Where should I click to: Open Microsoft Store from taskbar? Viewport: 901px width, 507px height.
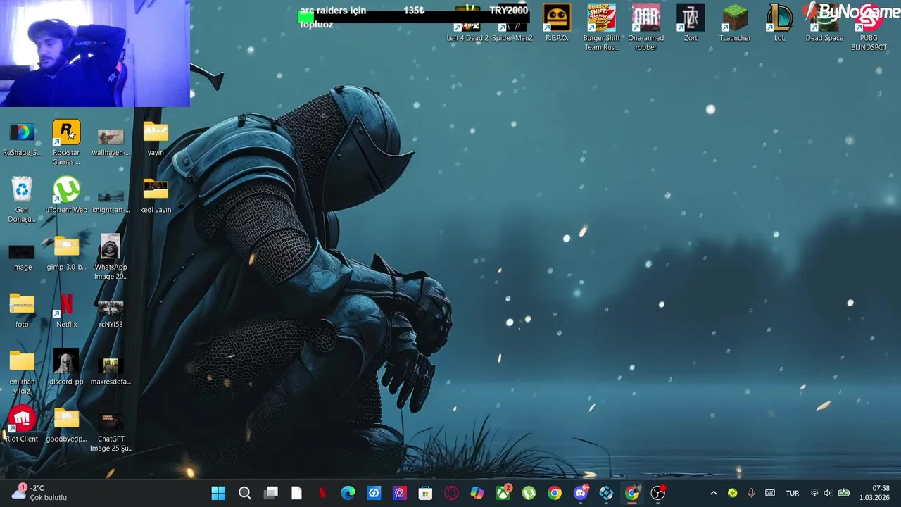tap(425, 493)
